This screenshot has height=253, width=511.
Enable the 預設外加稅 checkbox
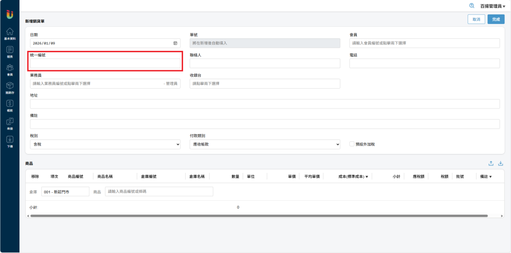tap(352, 144)
